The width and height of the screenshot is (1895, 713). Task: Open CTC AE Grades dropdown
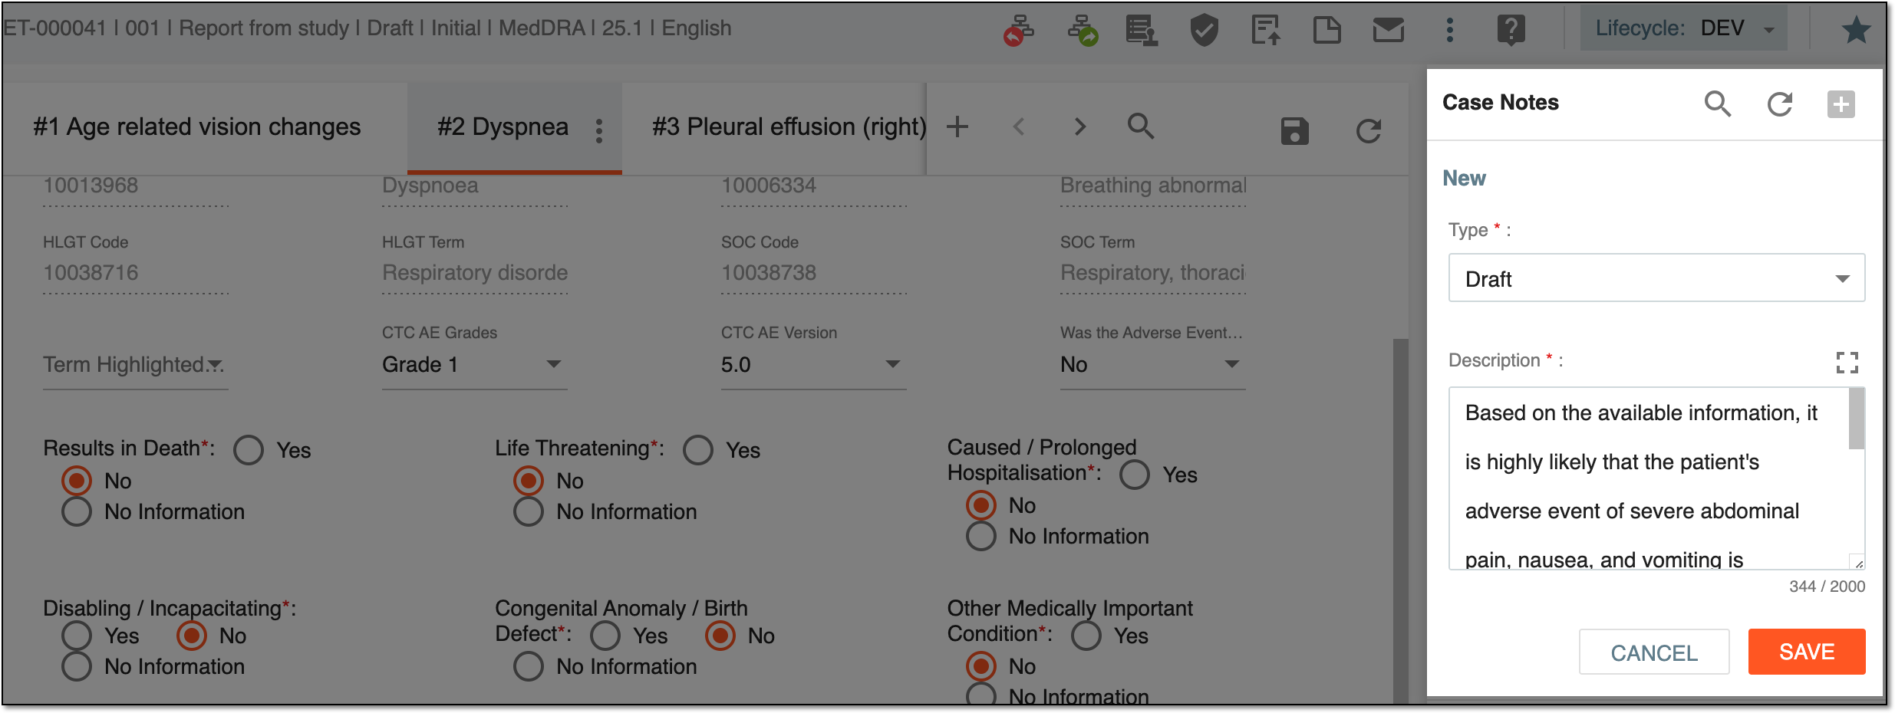pos(474,365)
